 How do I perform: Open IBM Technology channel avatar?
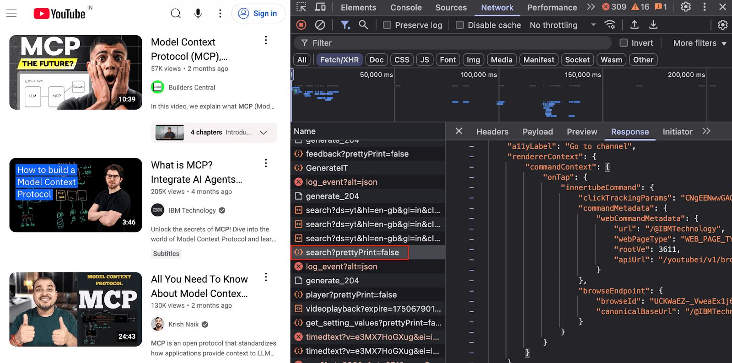coord(158,210)
